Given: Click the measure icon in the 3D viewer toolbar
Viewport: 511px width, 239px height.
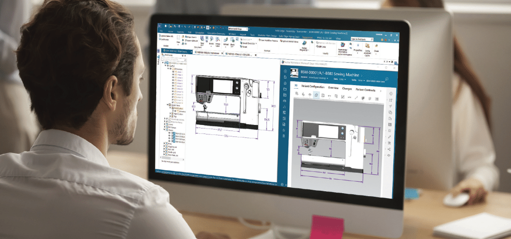Looking at the screenshot, I should pos(329,96).
